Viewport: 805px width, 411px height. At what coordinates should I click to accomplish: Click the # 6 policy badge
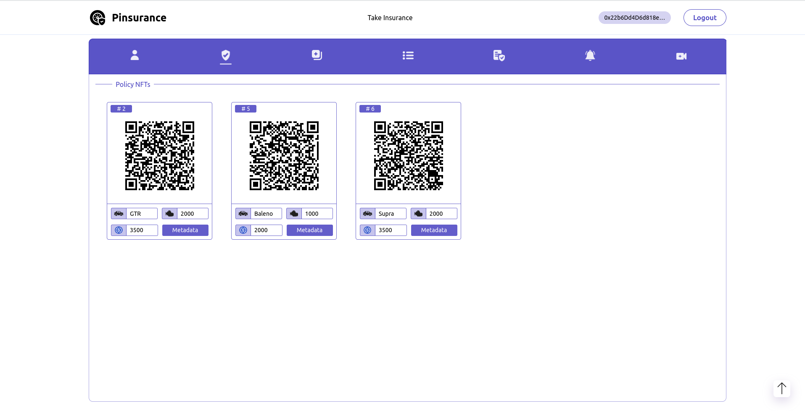[x=370, y=109]
